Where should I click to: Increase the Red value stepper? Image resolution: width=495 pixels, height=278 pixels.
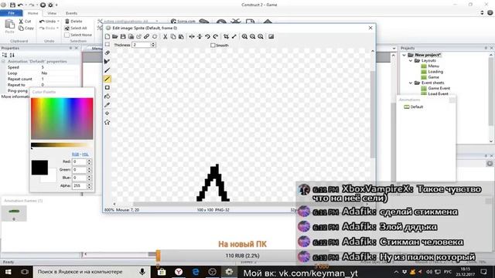pyautogui.click(x=90, y=160)
